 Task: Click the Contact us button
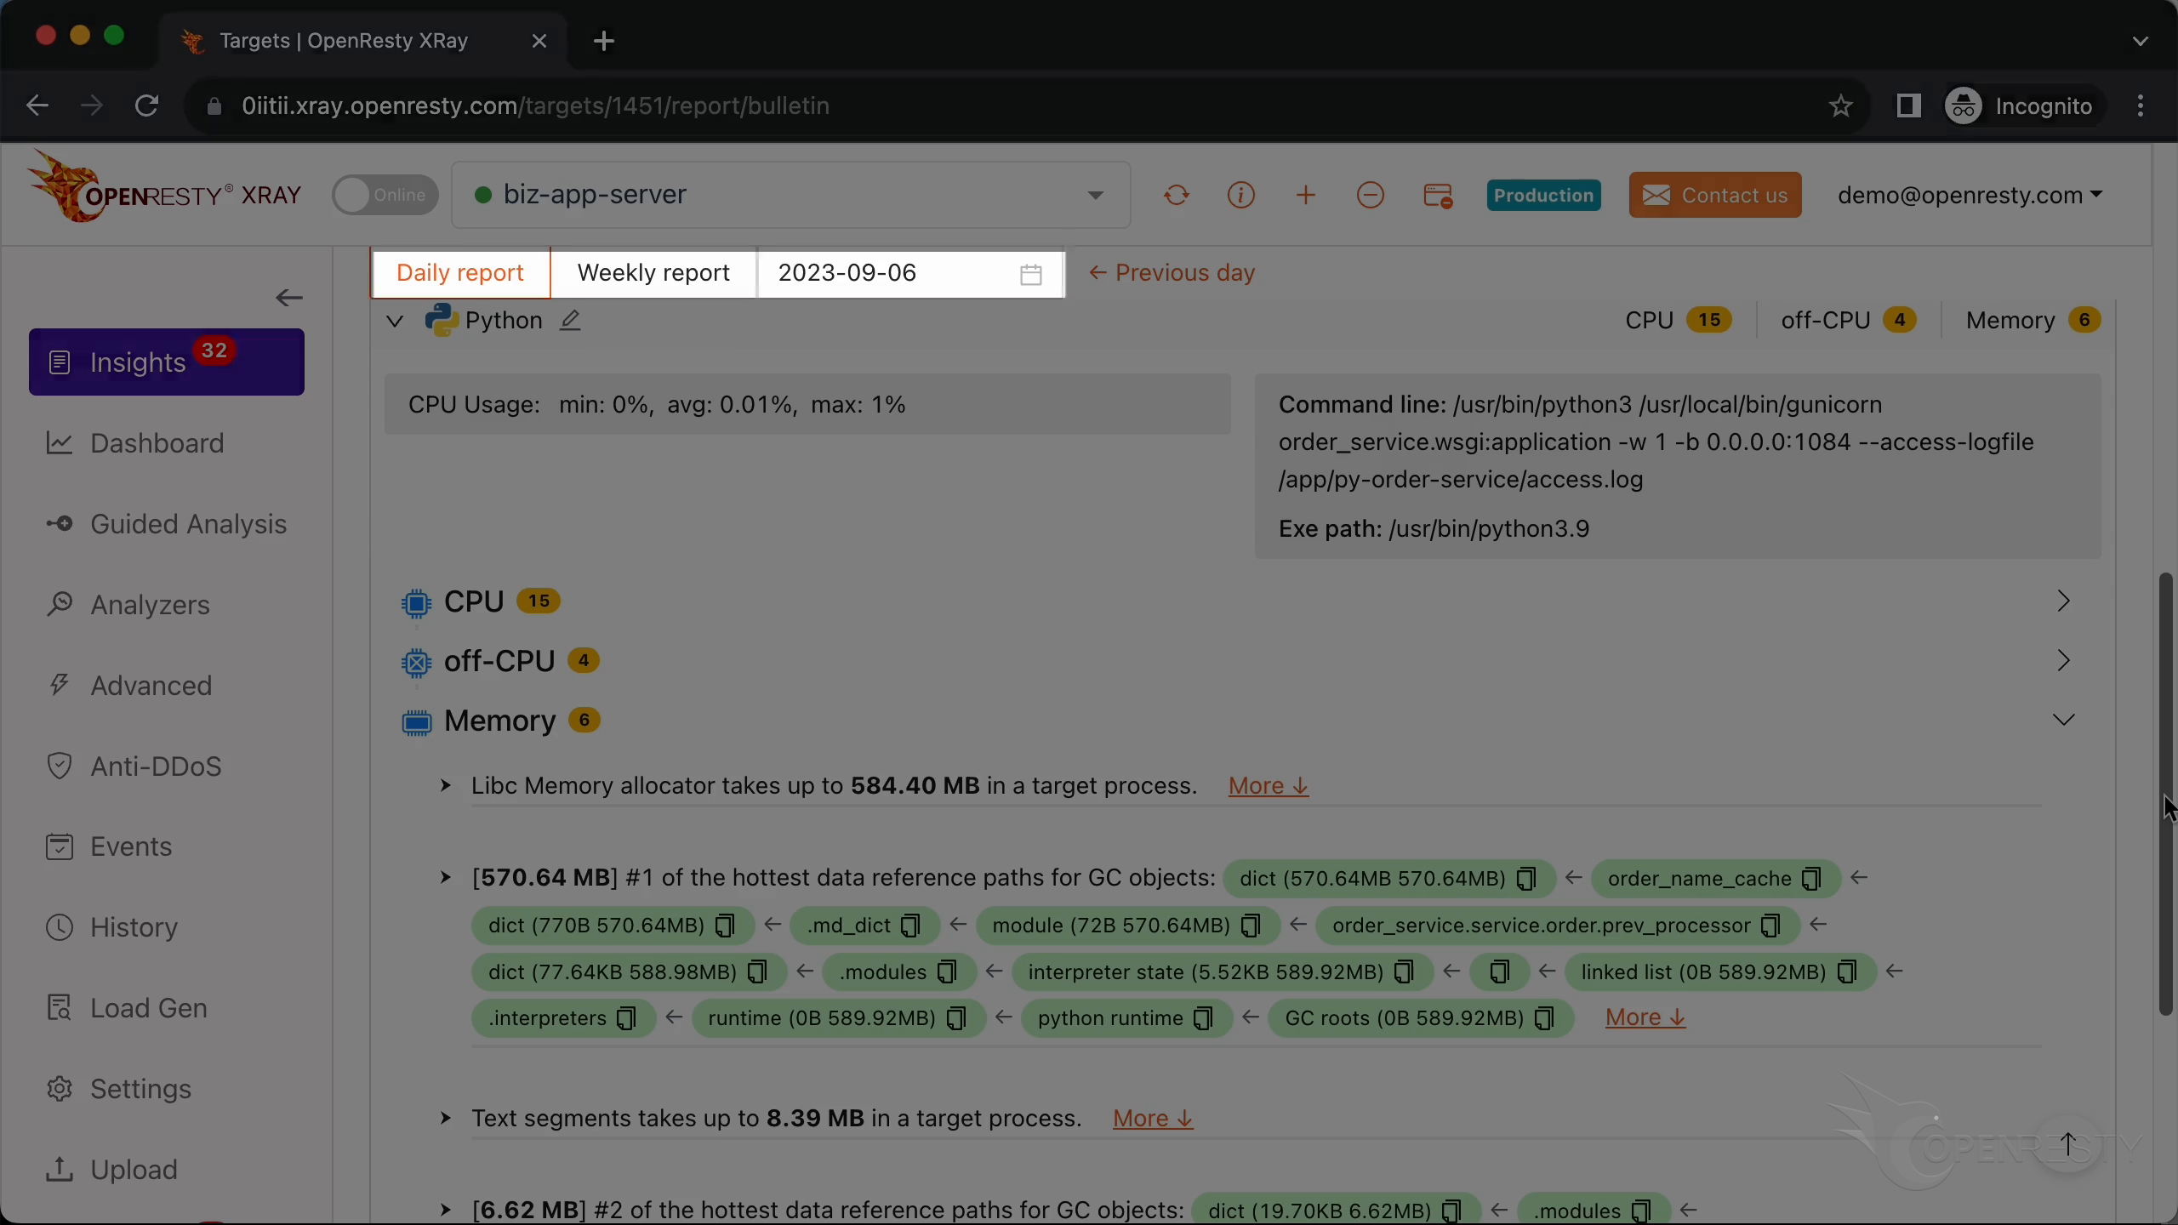point(1715,195)
